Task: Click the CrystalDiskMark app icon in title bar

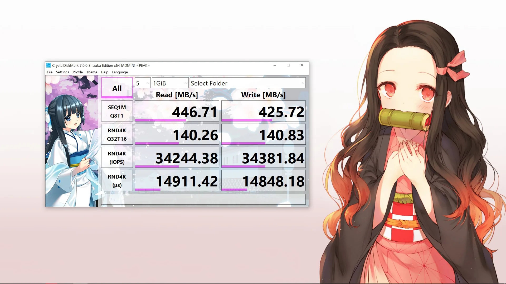Action: (48, 65)
